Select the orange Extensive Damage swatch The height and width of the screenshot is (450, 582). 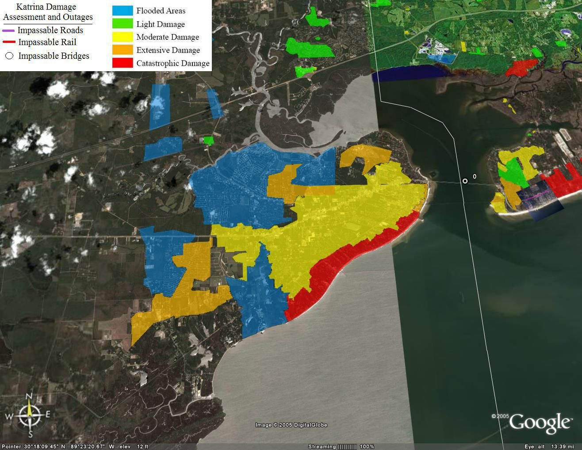click(123, 50)
